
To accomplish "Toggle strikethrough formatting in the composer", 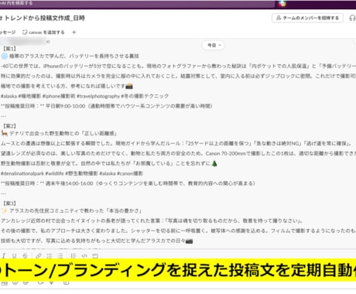I will pos(25,255).
